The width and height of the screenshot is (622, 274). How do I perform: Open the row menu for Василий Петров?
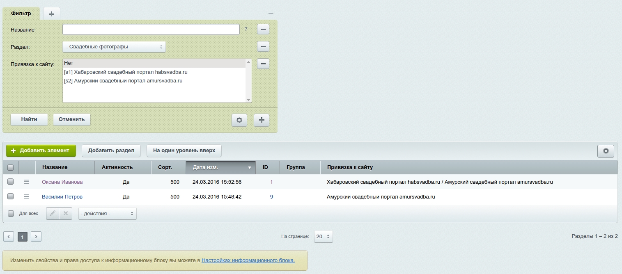[x=27, y=197]
